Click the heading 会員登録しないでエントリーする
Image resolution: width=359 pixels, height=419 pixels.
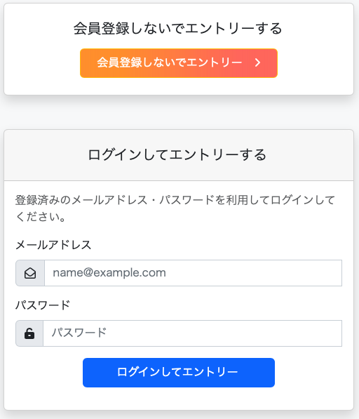coord(178,28)
